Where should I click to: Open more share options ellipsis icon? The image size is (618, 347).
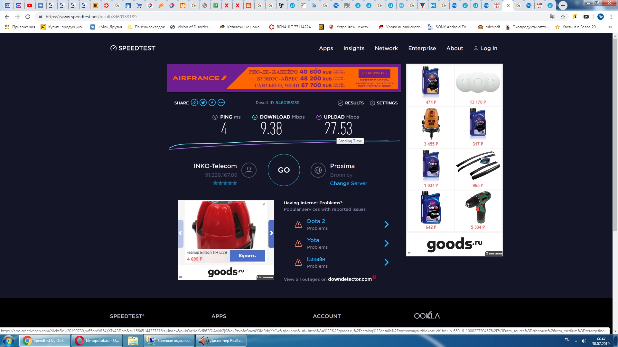pyautogui.click(x=221, y=103)
